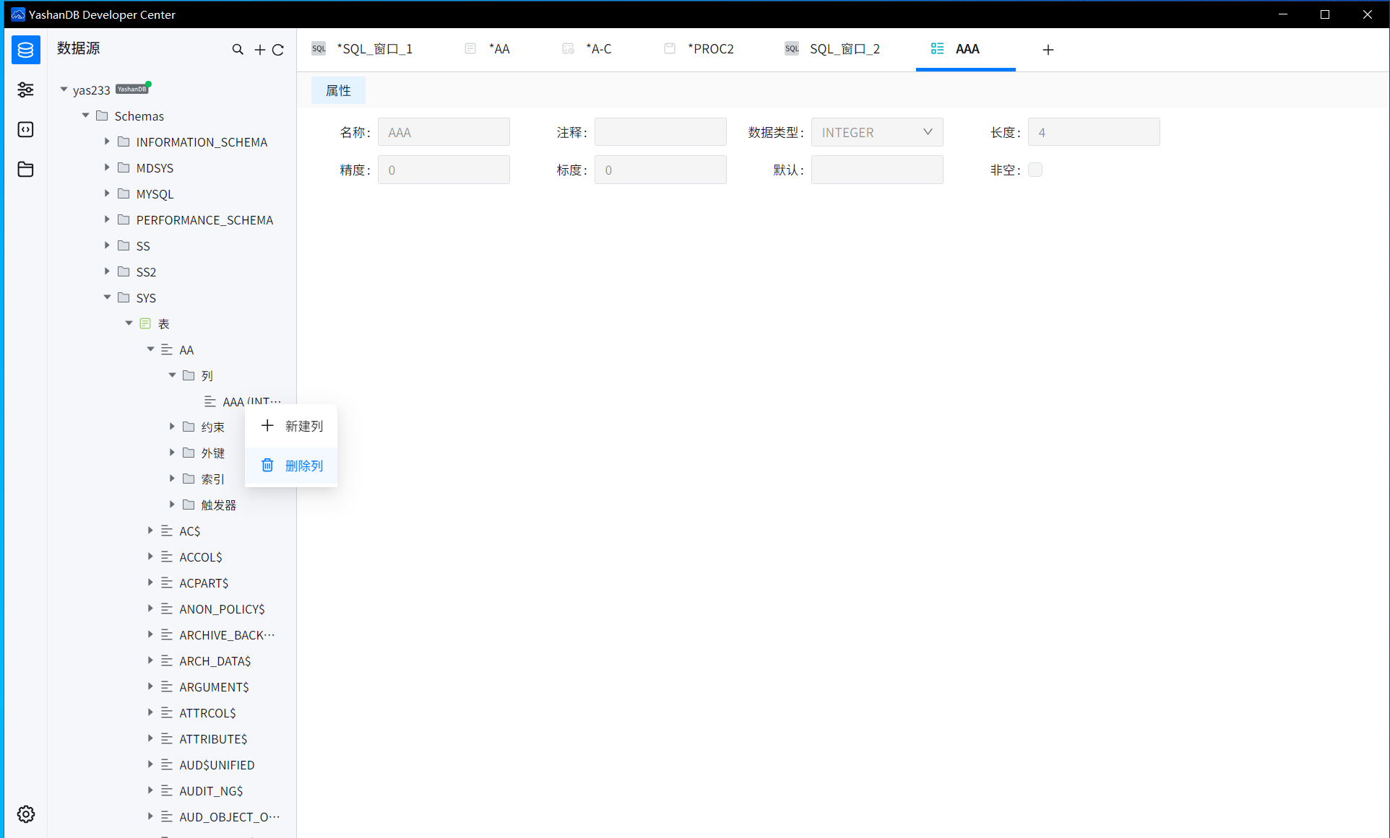Select the 索引 folder item
This screenshot has width=1390, height=838.
[212, 479]
